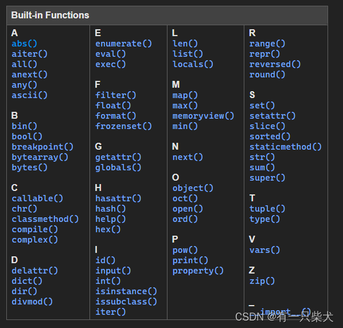Open the int() link
Image resolution: width=343 pixels, height=328 pixels.
pos(108,281)
